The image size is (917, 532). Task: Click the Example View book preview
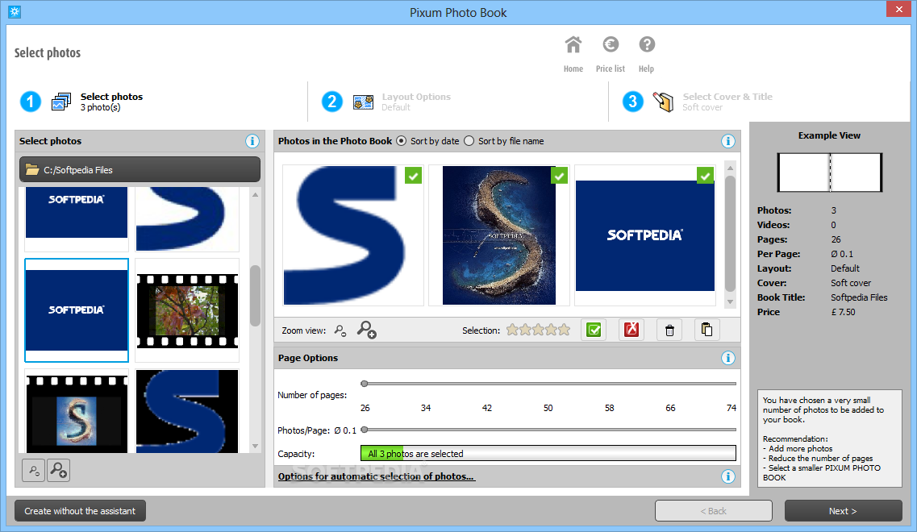pos(829,172)
